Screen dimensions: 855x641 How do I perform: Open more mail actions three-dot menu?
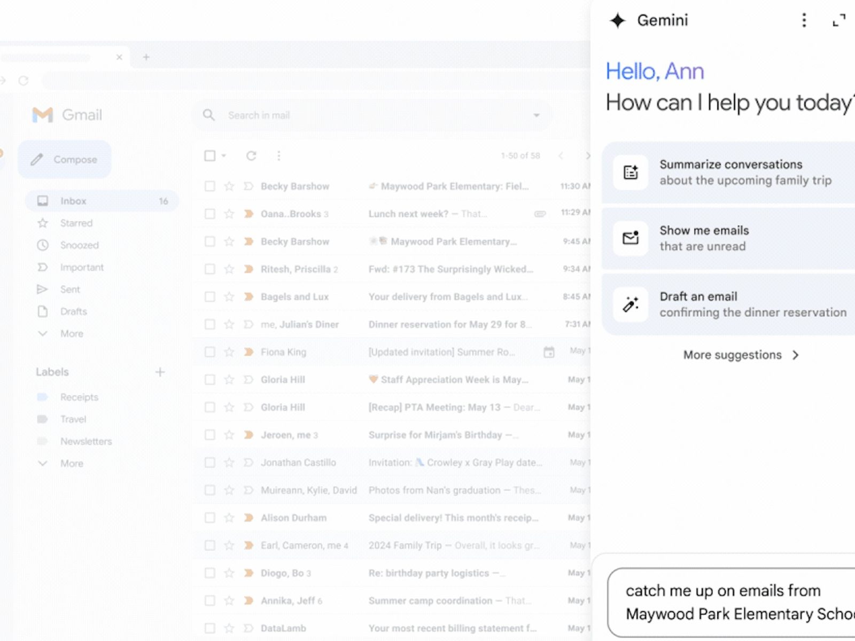(278, 156)
